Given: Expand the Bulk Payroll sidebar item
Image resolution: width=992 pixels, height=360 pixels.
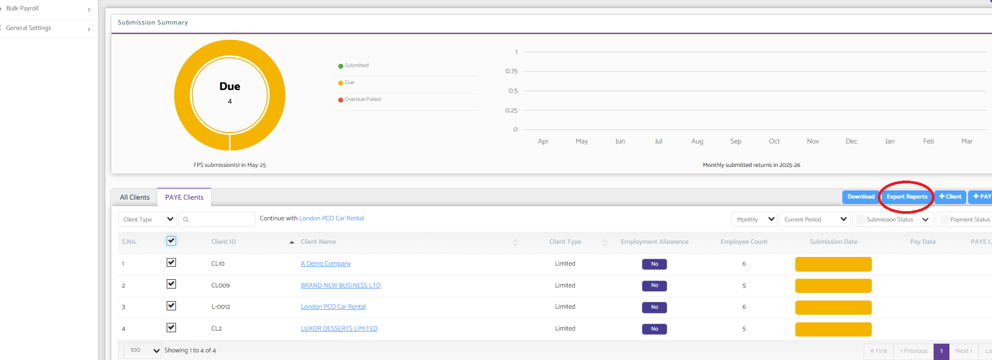Looking at the screenshot, I should (49, 9).
